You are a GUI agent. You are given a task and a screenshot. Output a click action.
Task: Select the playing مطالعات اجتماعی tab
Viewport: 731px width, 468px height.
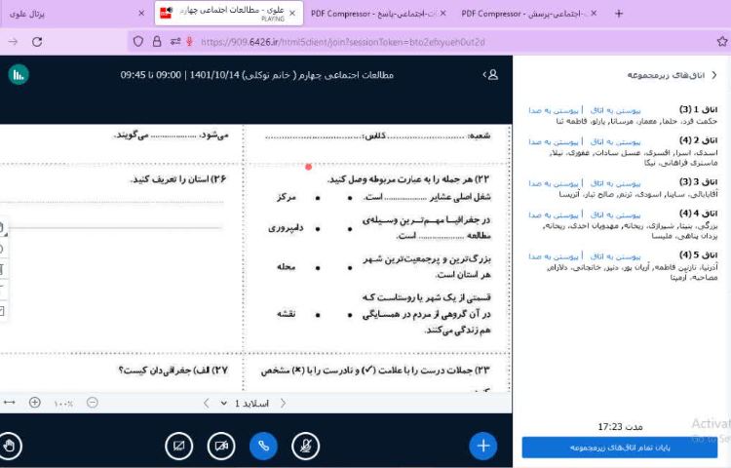(228, 13)
